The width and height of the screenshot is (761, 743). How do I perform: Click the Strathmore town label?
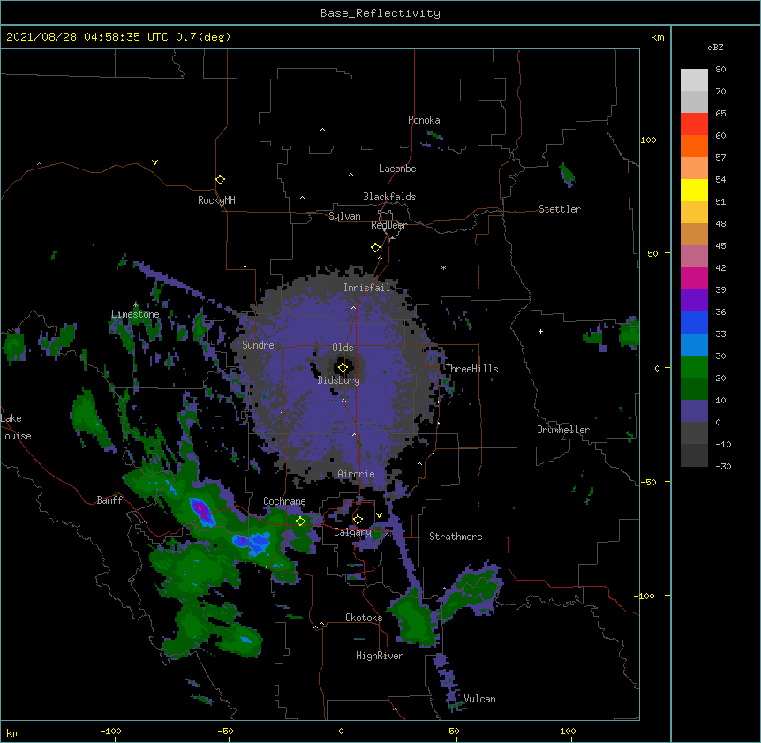[x=456, y=537]
